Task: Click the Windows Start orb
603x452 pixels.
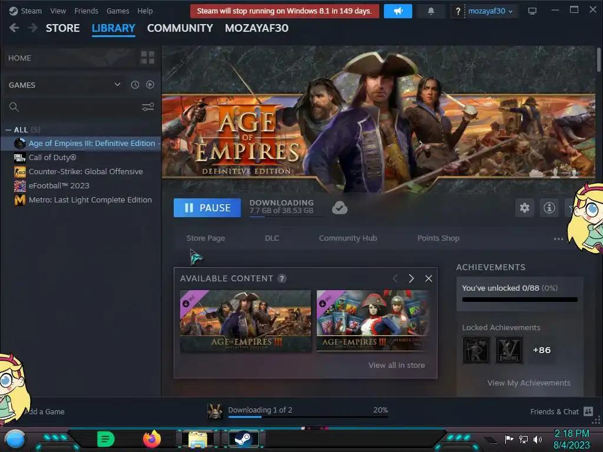Action: [15, 439]
